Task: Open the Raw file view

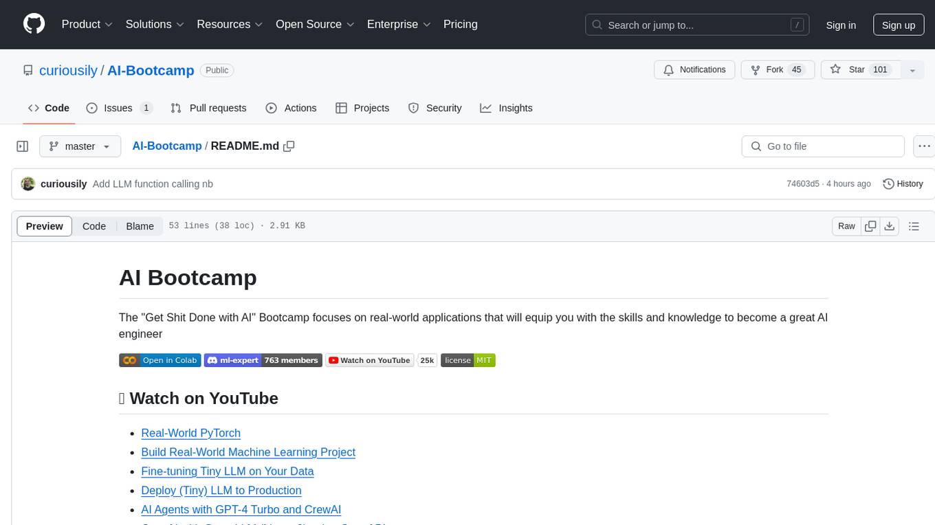Action: point(846,226)
